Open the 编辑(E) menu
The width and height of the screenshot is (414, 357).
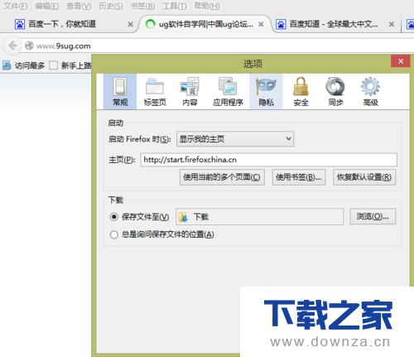tap(47, 6)
